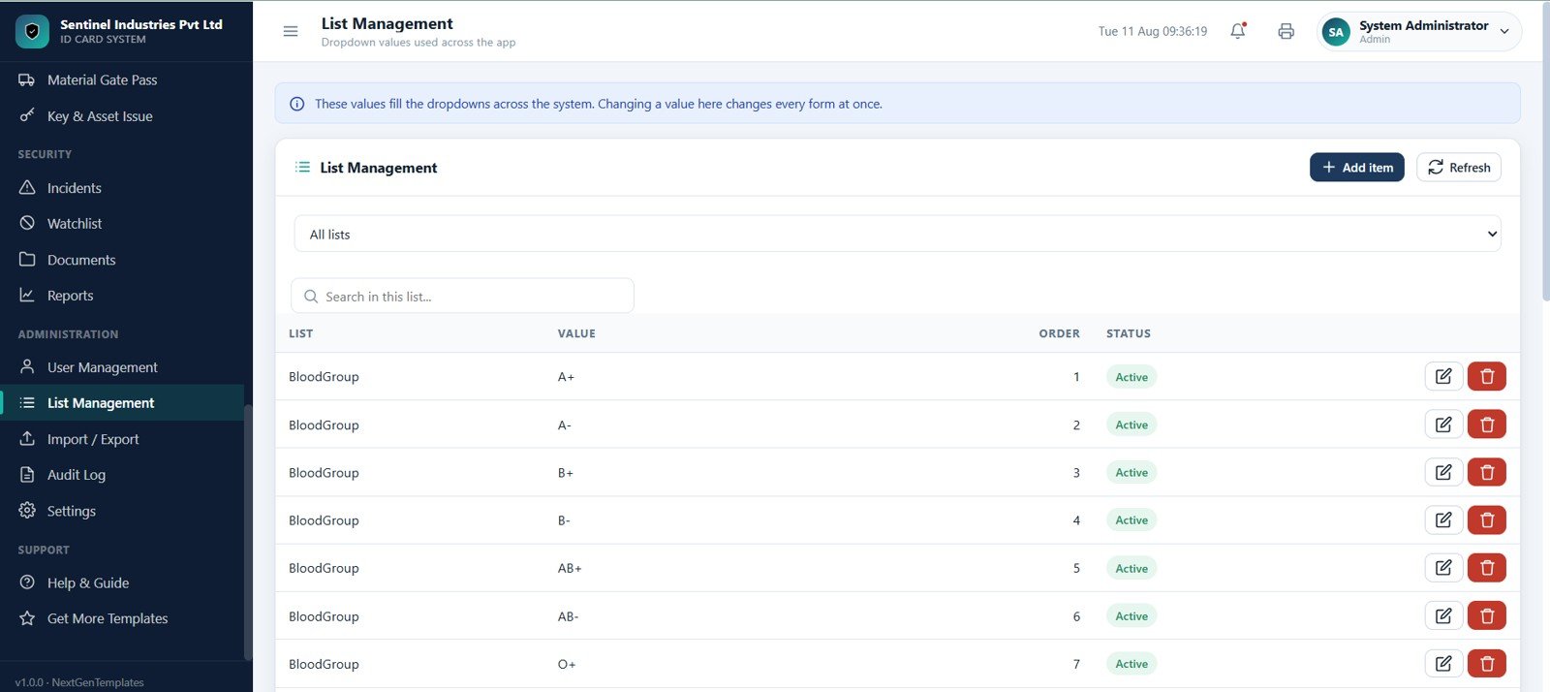The image size is (1550, 692).
Task: Edit the BloodGroup AB+ row
Action: tap(1443, 568)
